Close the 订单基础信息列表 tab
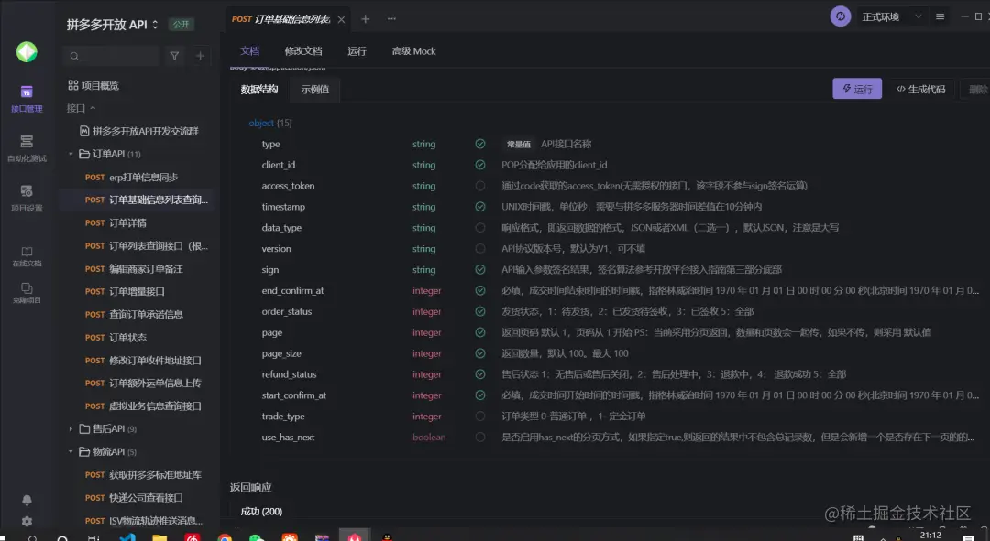The width and height of the screenshot is (990, 541). pyautogui.click(x=341, y=19)
